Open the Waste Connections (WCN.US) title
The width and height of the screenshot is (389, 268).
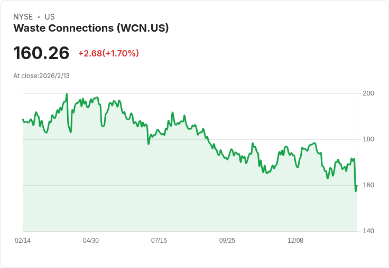(91, 28)
